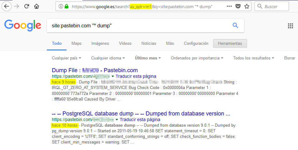
Task: Click the Pocket save icon
Action: point(238,6)
